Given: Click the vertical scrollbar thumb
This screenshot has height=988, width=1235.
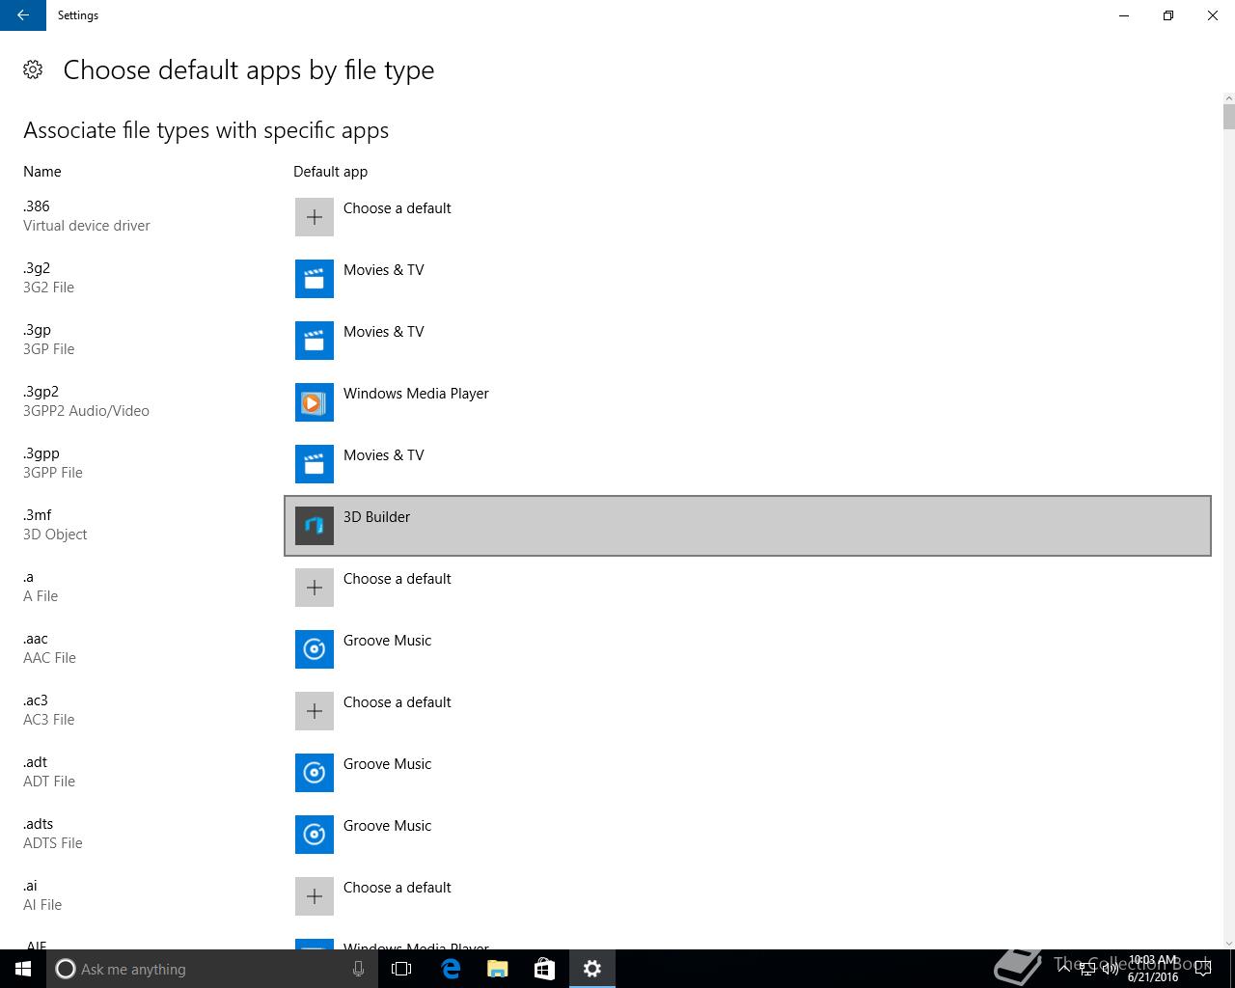Looking at the screenshot, I should 1228,117.
